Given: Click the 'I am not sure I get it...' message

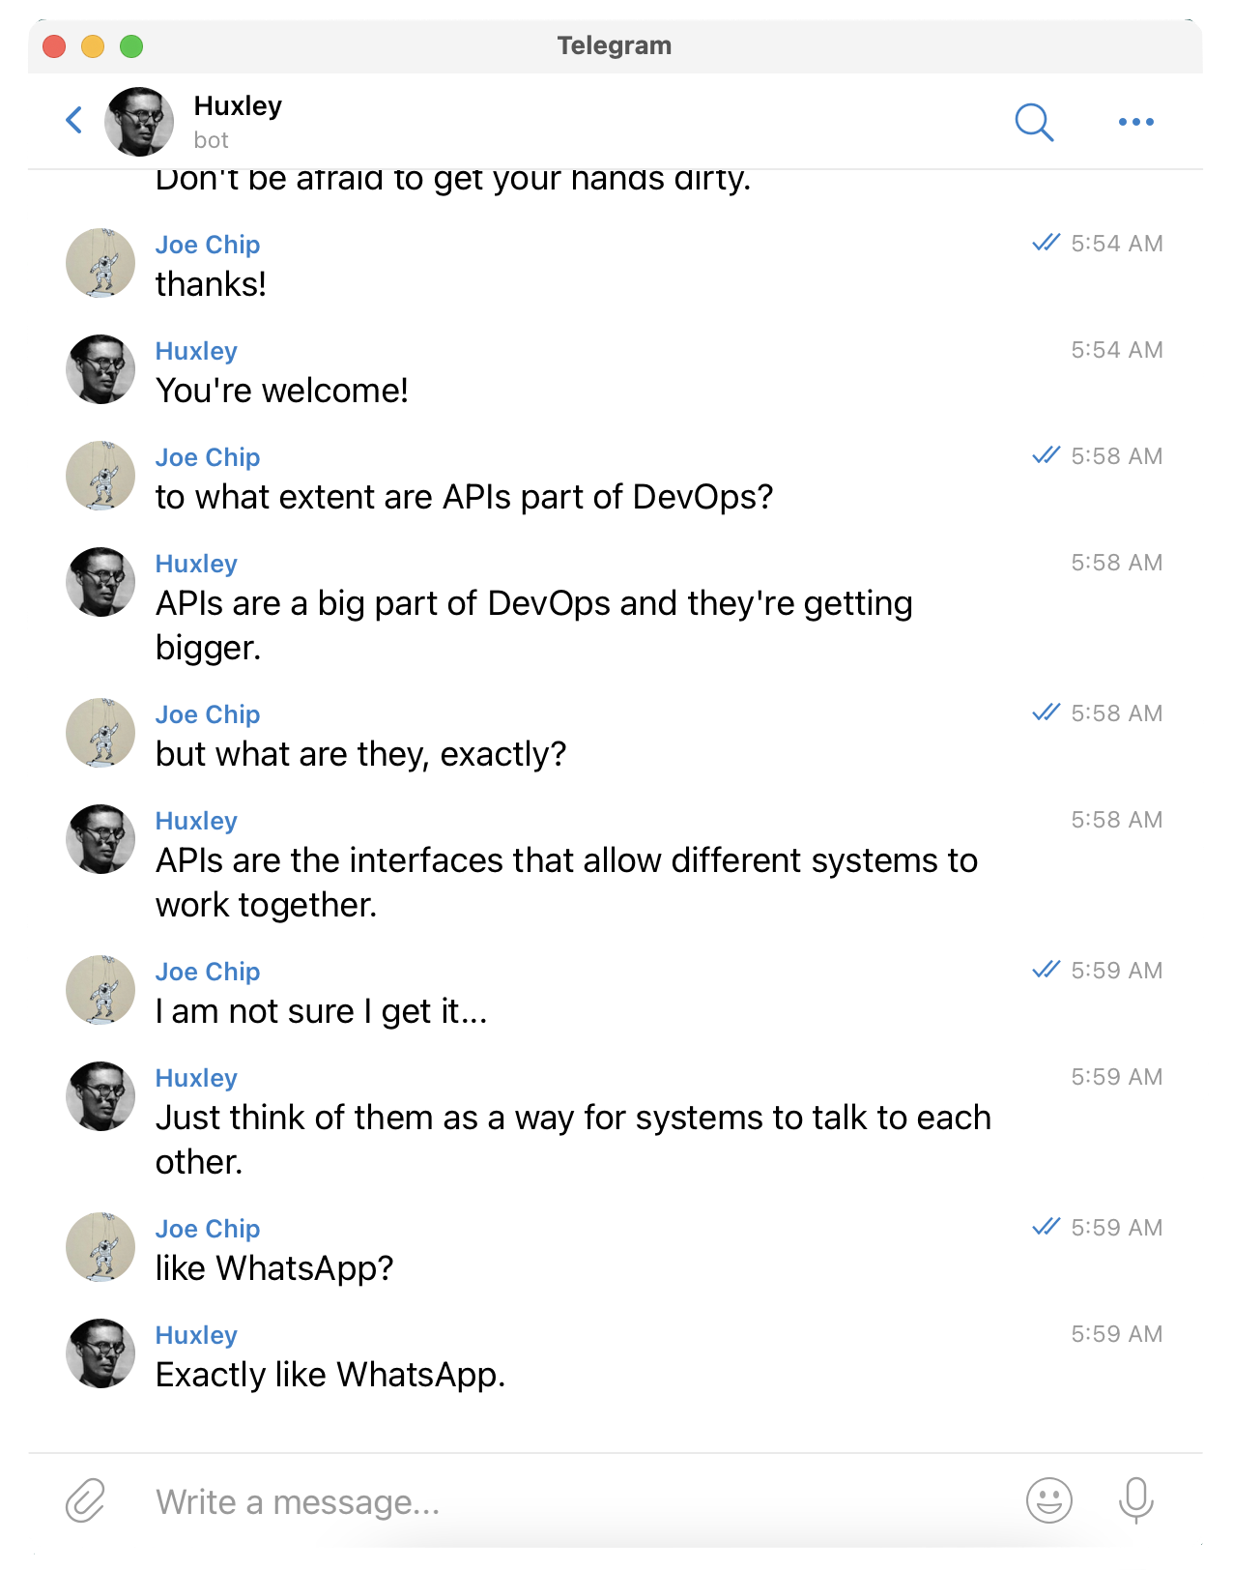Looking at the screenshot, I should click(322, 1011).
